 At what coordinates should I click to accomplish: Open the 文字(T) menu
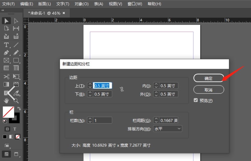63,4
